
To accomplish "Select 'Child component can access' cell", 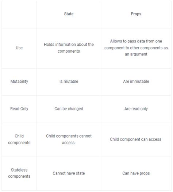I will click(135, 139).
